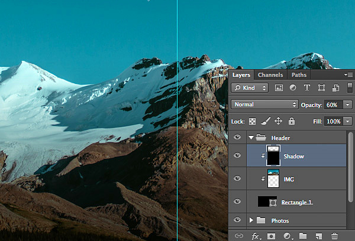
Task: Add a layer mask
Action: coord(272,236)
